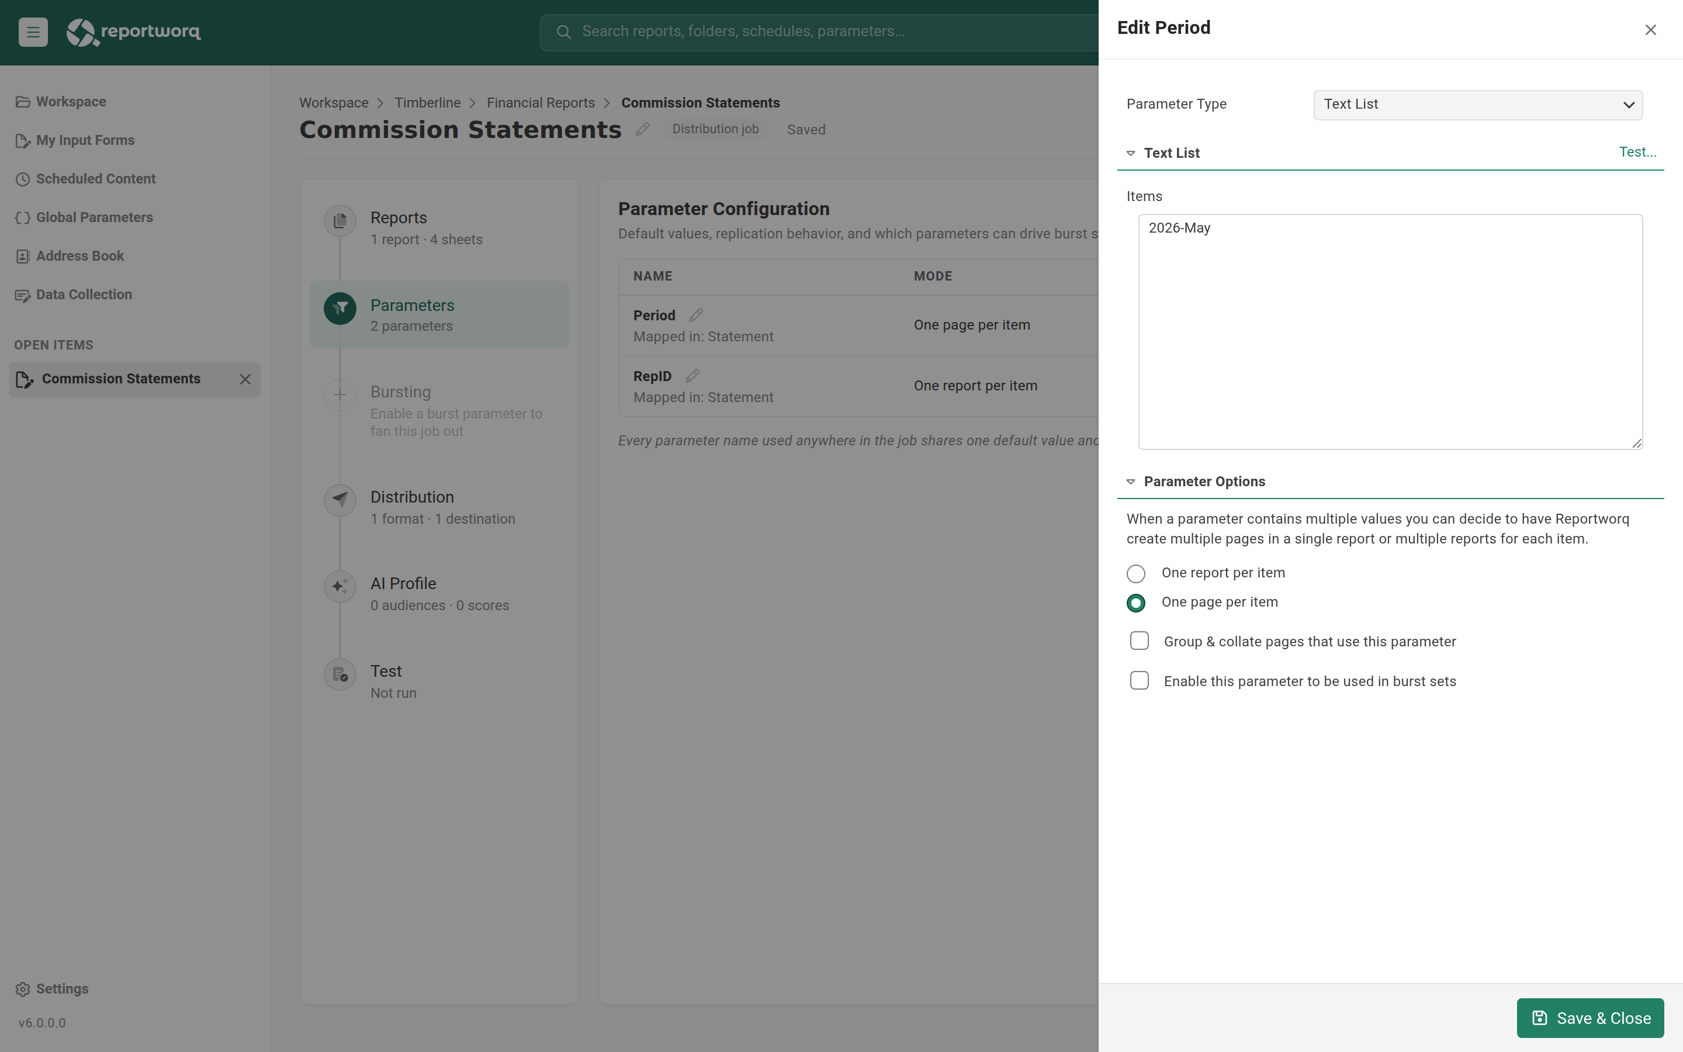The height and width of the screenshot is (1052, 1683).
Task: Click the pencil icon beside the job title
Action: [x=643, y=129]
